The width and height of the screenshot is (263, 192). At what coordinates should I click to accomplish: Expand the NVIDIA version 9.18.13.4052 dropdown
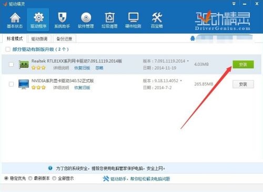click(x=181, y=80)
